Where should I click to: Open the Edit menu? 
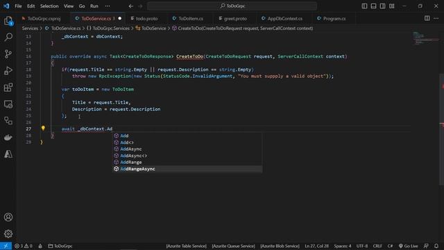(x=31, y=6)
